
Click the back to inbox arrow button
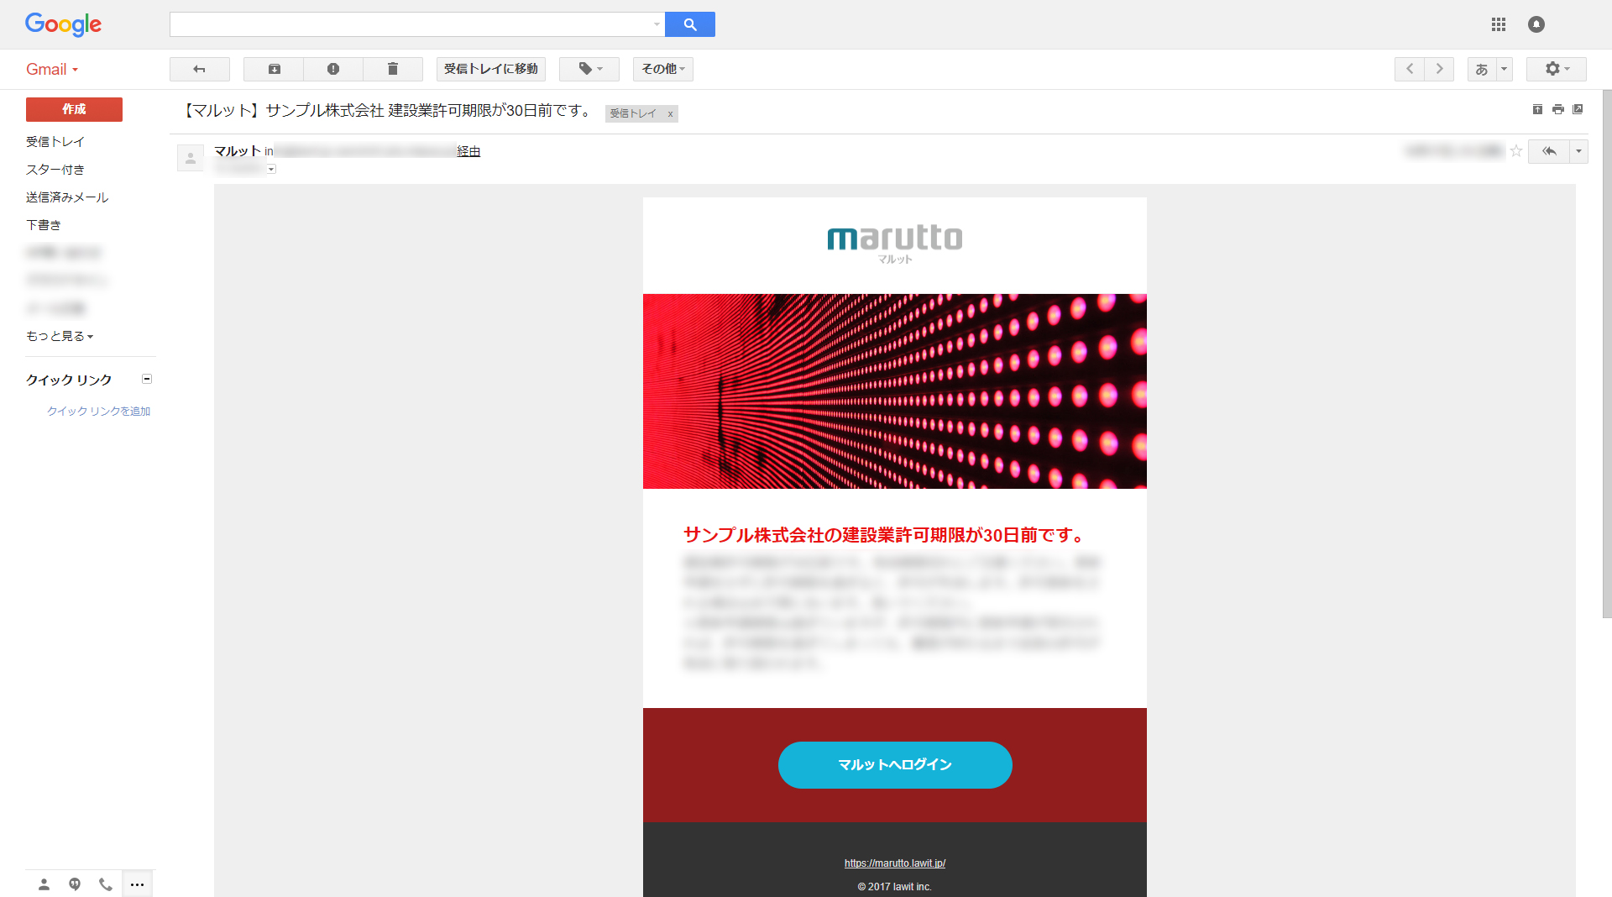199,69
